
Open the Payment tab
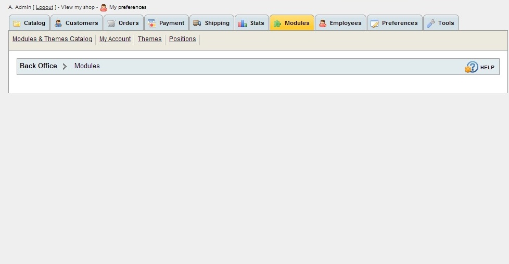[167, 23]
